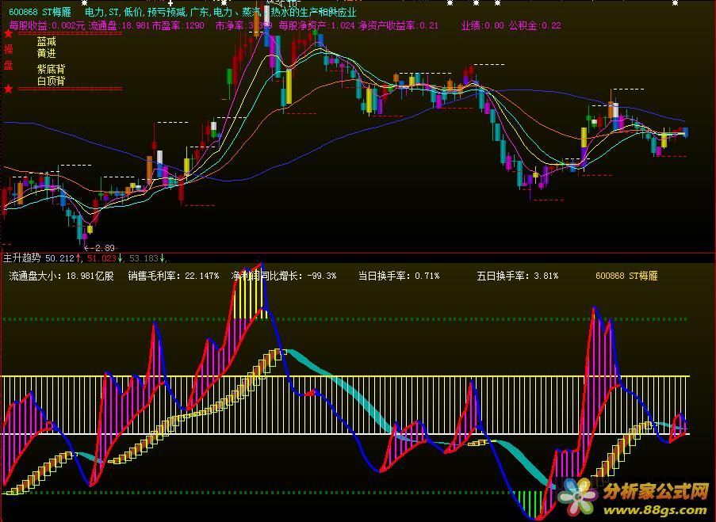This screenshot has width=716, height=522.
Task: Click the red star above 操
Action: click(x=8, y=33)
